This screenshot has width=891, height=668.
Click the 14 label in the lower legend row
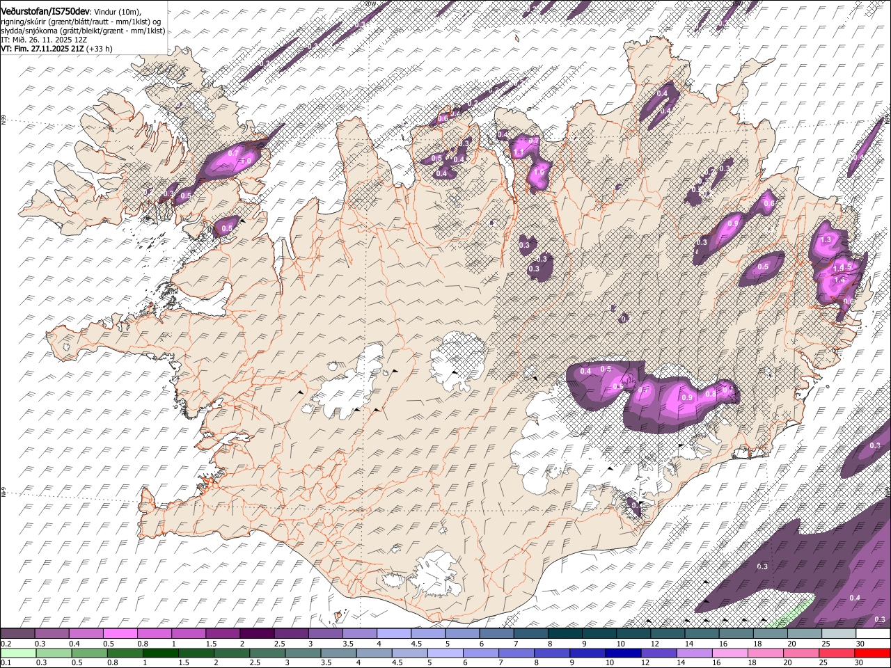(x=681, y=663)
